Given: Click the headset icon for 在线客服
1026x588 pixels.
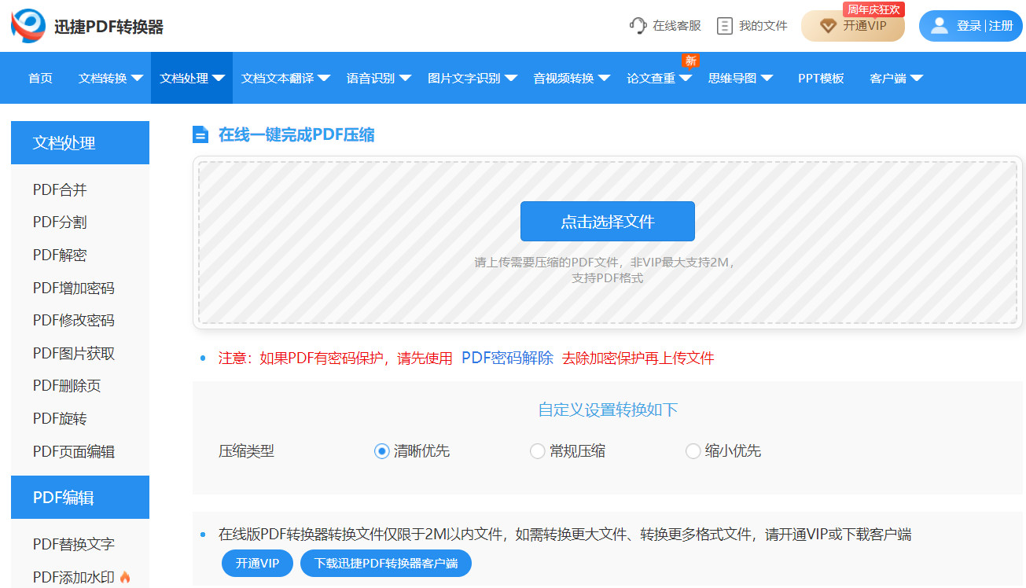Looking at the screenshot, I should tap(638, 26).
